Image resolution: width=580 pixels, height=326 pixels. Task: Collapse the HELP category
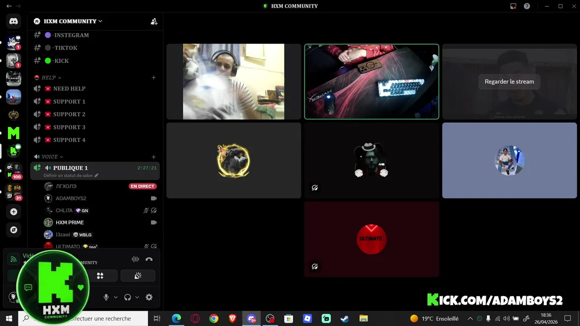(51, 78)
